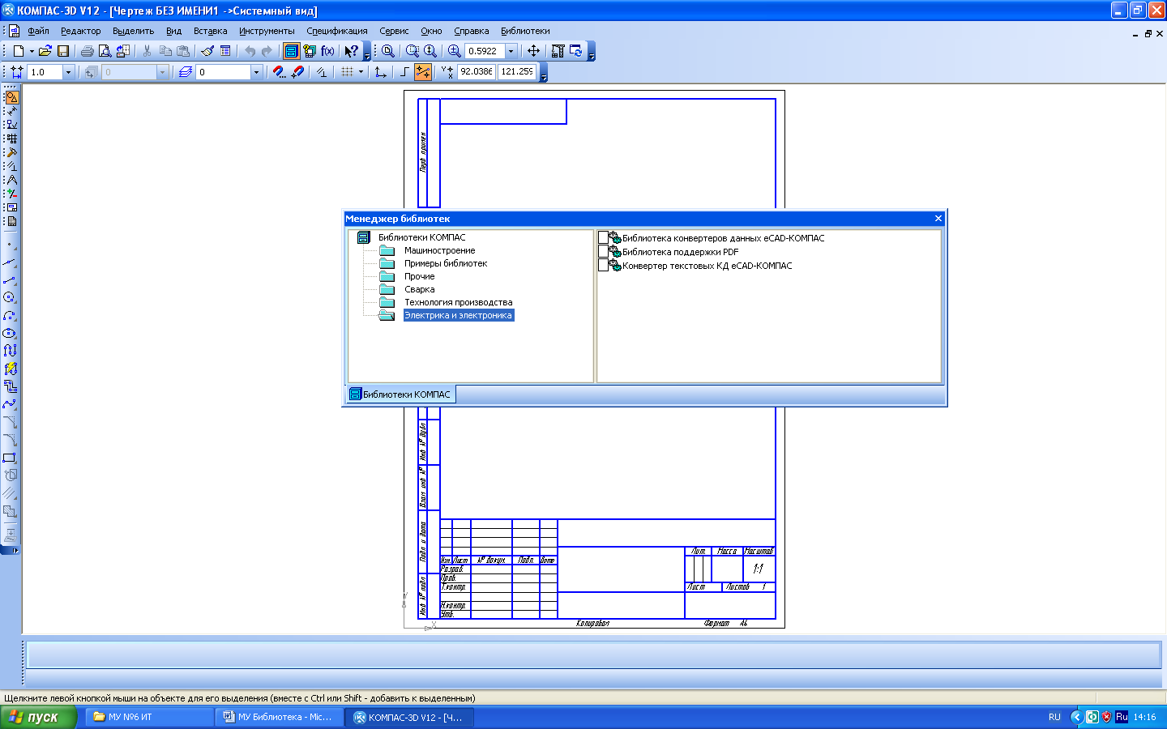Select the Ellipse tool in left toolbar
The image size is (1167, 729).
point(10,334)
